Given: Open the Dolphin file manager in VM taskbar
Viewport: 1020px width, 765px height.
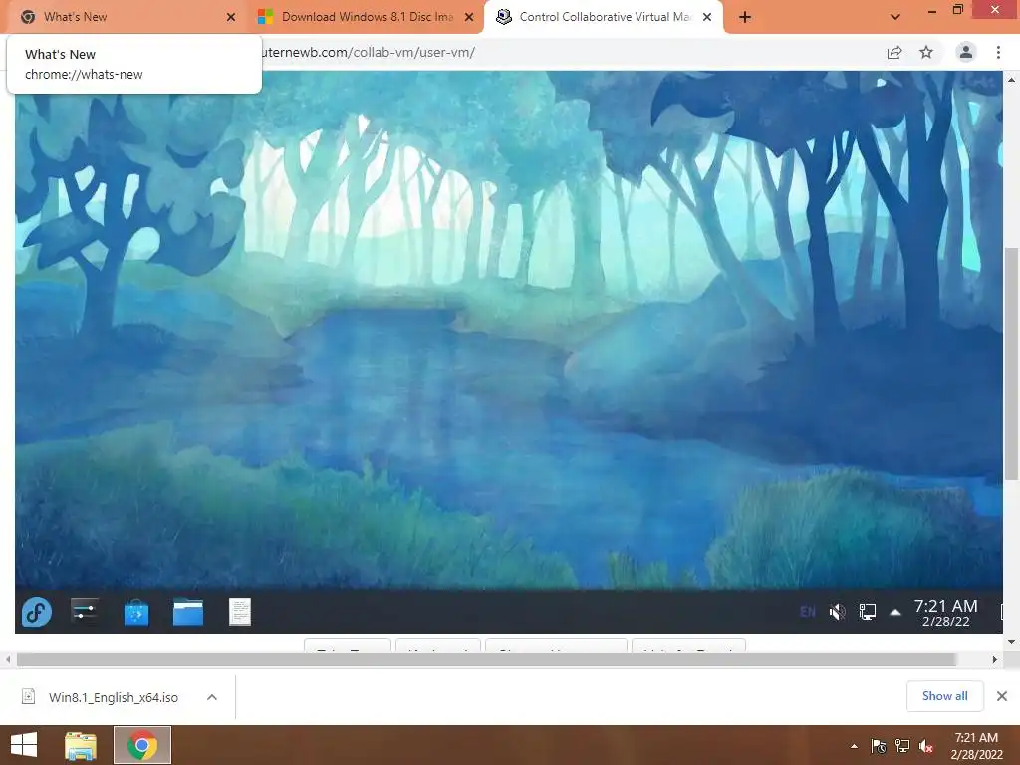Looking at the screenshot, I should click(188, 612).
